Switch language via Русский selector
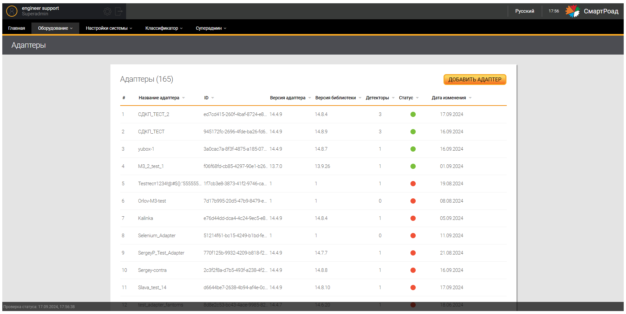The height and width of the screenshot is (314, 626). [525, 11]
